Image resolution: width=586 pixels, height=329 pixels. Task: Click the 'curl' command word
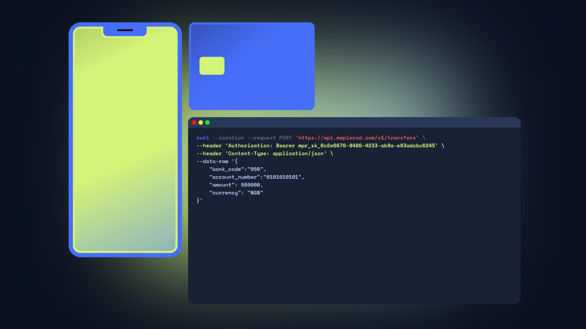point(203,138)
